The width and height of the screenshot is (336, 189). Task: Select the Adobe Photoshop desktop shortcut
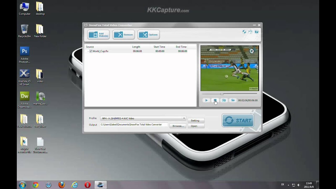point(24,55)
